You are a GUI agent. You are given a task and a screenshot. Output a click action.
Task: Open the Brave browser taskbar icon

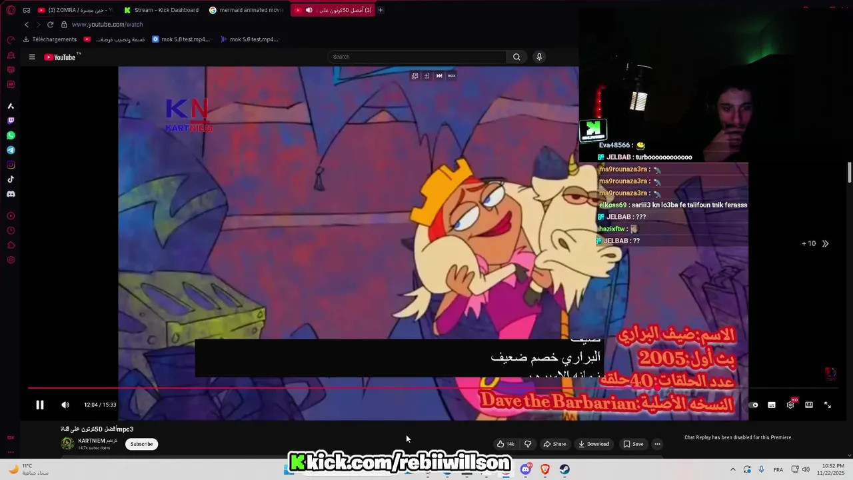coord(545,469)
